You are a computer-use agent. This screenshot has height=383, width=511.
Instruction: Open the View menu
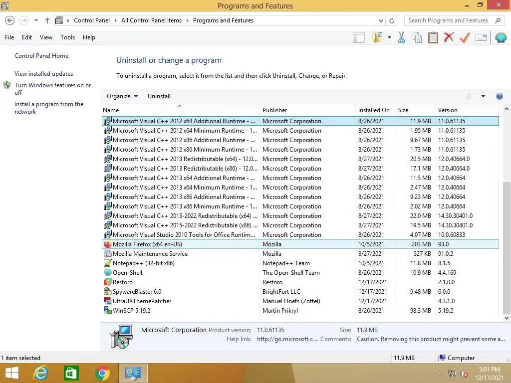pos(46,37)
